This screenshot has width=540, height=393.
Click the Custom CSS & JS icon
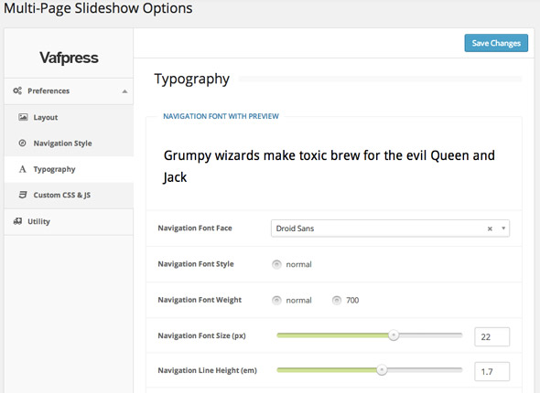[23, 195]
